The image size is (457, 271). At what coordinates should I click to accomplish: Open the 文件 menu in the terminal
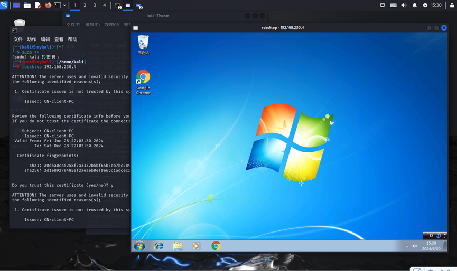pos(18,39)
